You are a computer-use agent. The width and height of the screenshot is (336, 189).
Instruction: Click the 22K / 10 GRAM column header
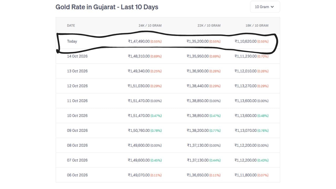209,25
